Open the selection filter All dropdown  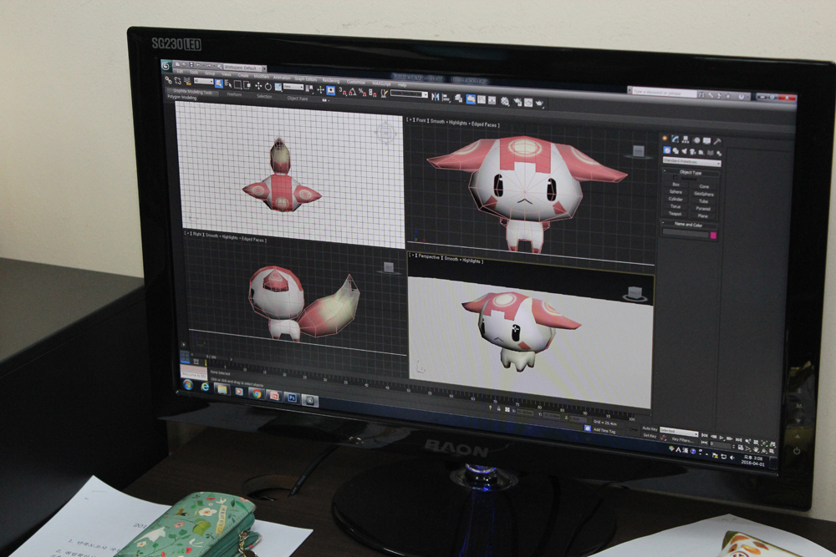(204, 82)
